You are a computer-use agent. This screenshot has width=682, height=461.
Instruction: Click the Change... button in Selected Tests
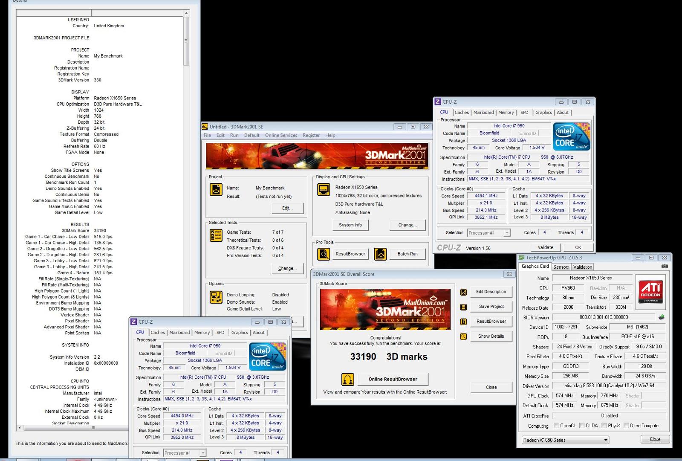pyautogui.click(x=287, y=268)
